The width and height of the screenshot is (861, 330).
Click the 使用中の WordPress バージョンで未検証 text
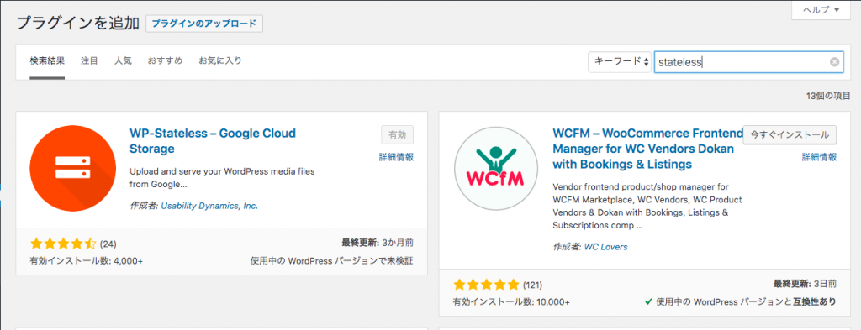pos(331,261)
